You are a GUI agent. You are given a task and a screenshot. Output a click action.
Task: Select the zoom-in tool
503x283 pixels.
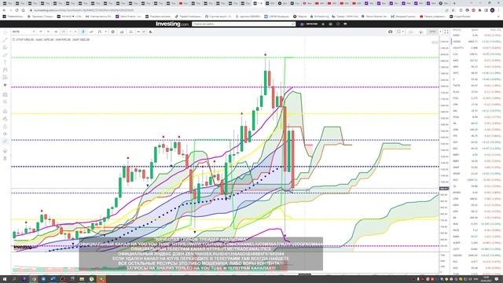coord(5,102)
